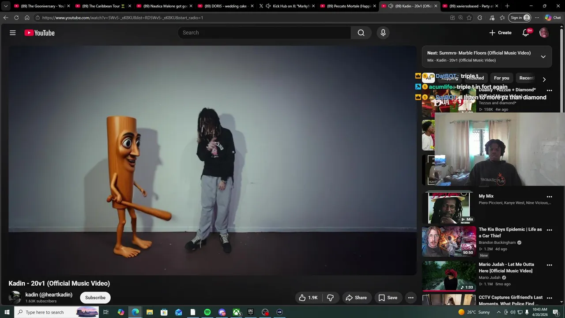Dislike the video with thumbs down
Image resolution: width=565 pixels, height=318 pixels.
pos(331,298)
